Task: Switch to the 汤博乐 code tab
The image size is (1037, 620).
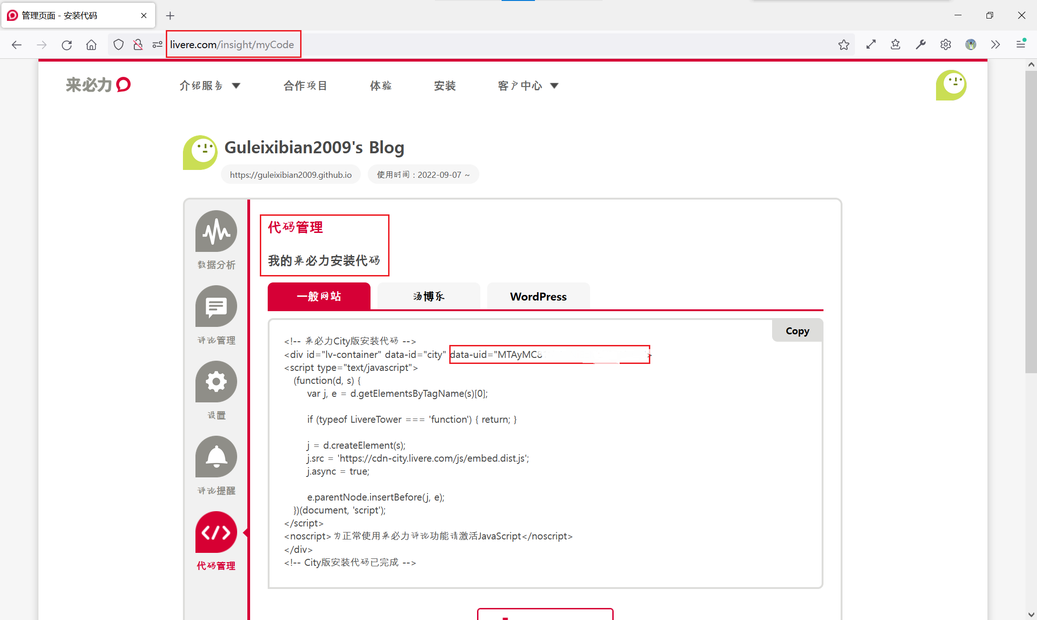Action: [x=428, y=296]
